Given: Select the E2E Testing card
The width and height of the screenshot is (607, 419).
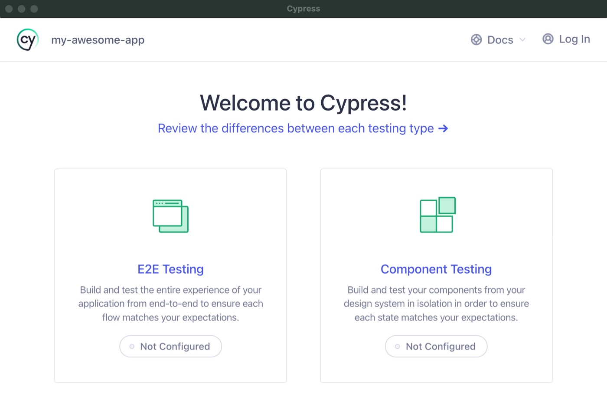Looking at the screenshot, I should (170, 275).
